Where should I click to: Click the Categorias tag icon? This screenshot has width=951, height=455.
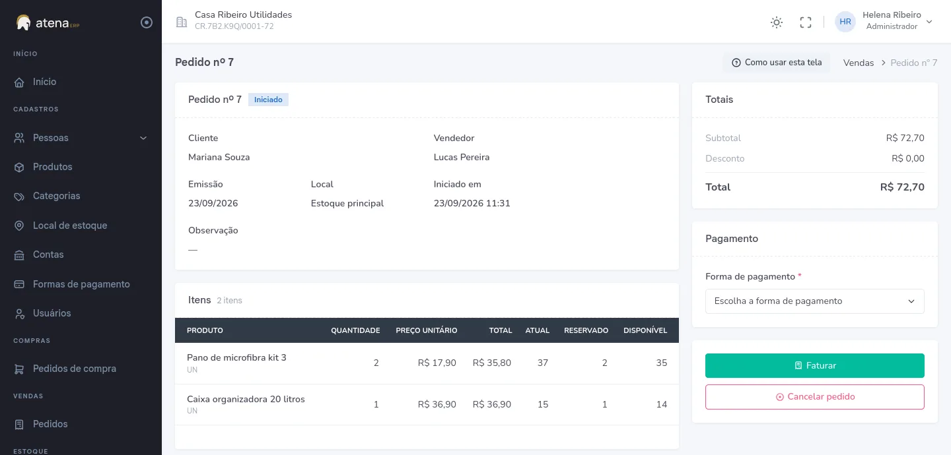click(x=20, y=196)
